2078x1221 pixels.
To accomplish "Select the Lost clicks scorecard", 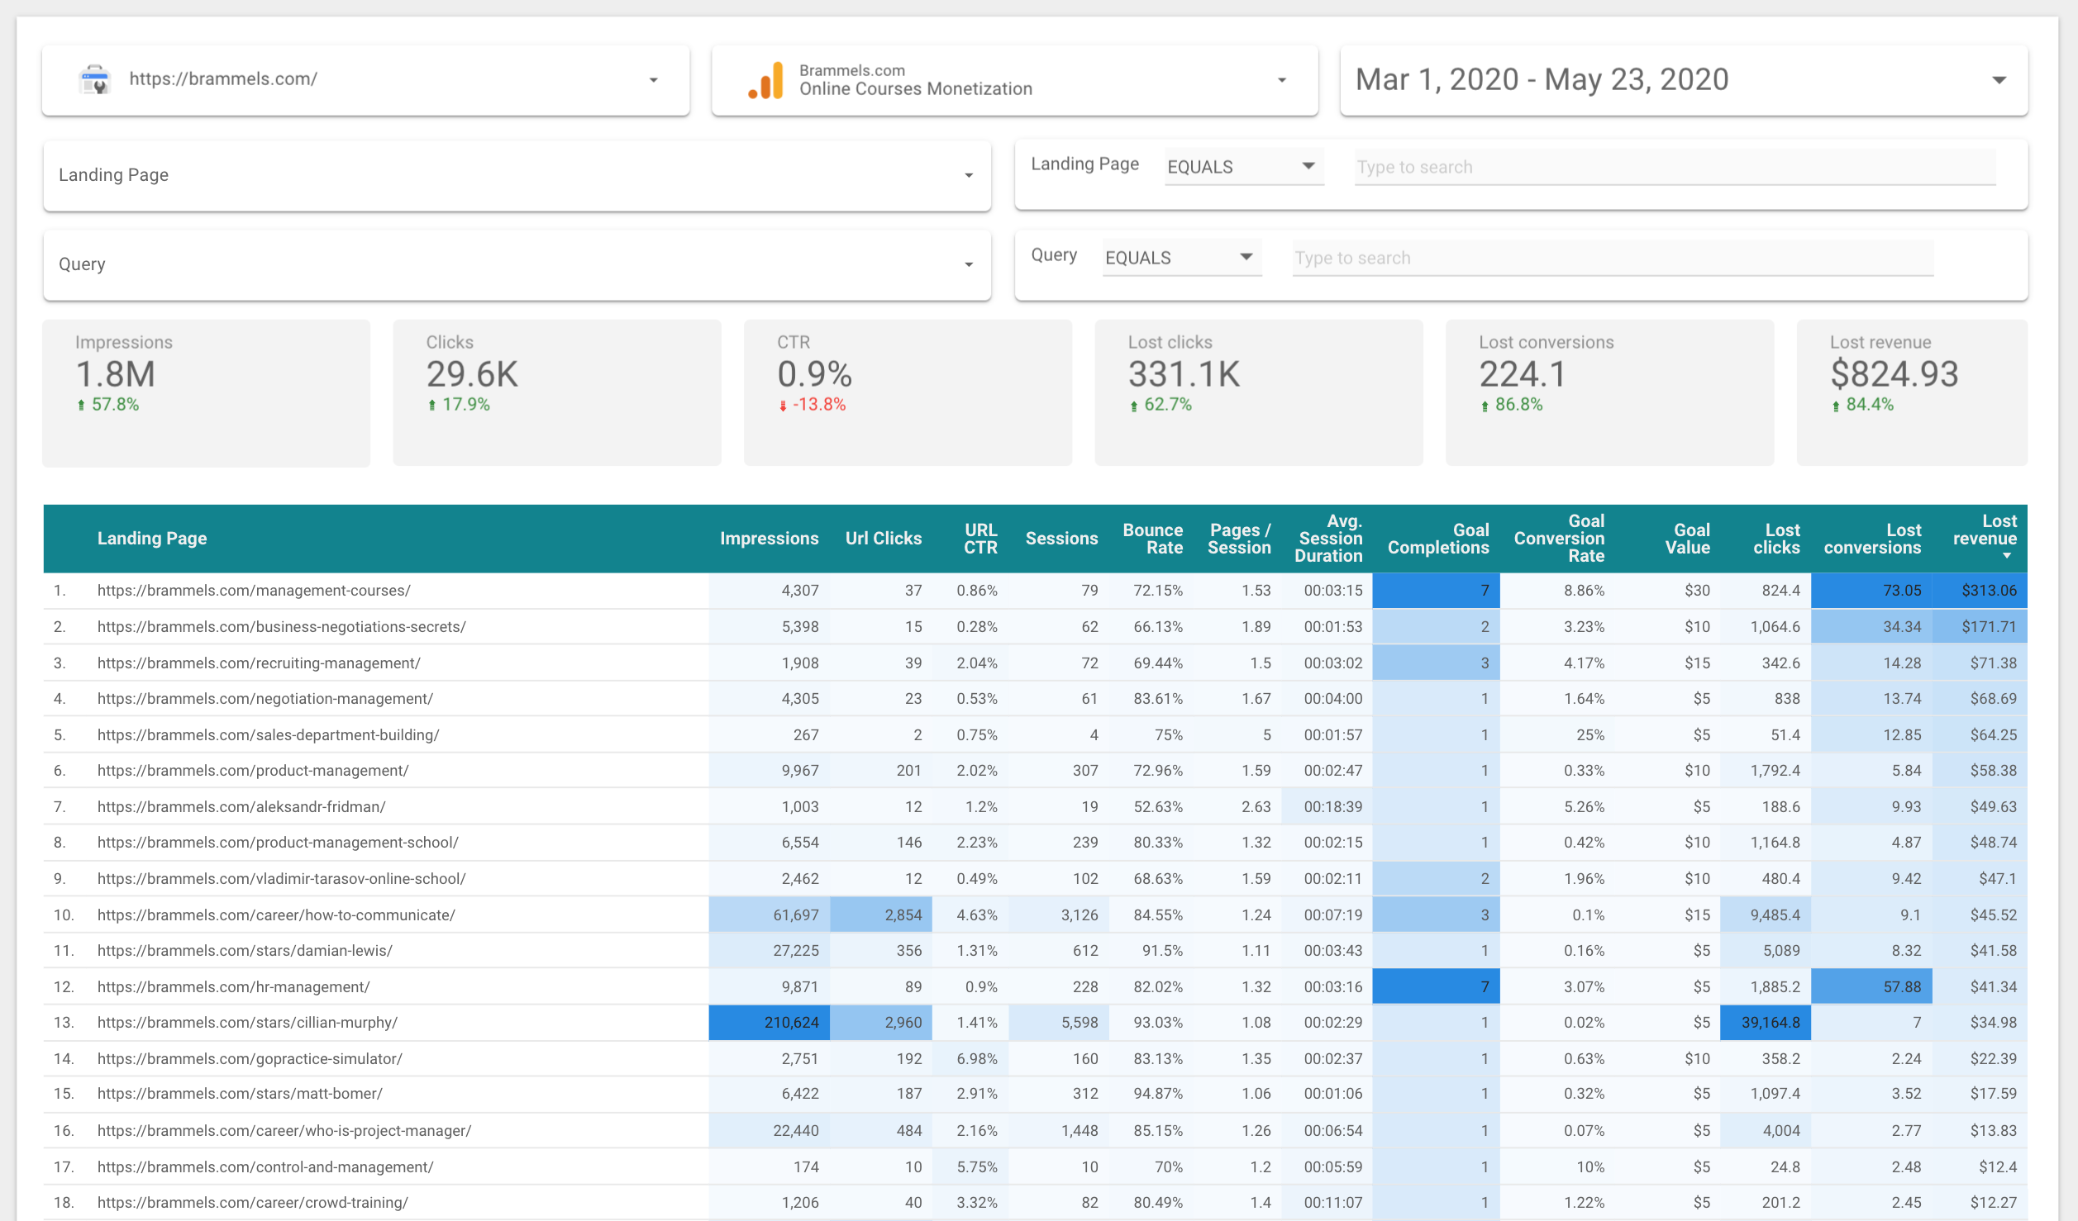I will [x=1258, y=392].
